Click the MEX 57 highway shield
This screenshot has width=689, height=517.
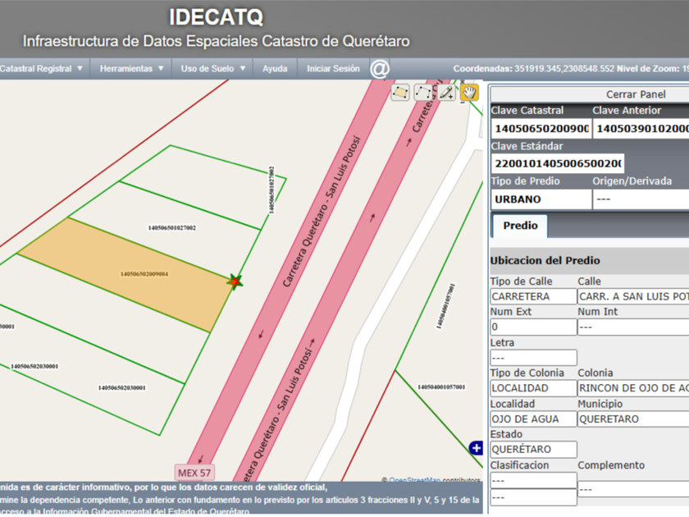tap(194, 473)
